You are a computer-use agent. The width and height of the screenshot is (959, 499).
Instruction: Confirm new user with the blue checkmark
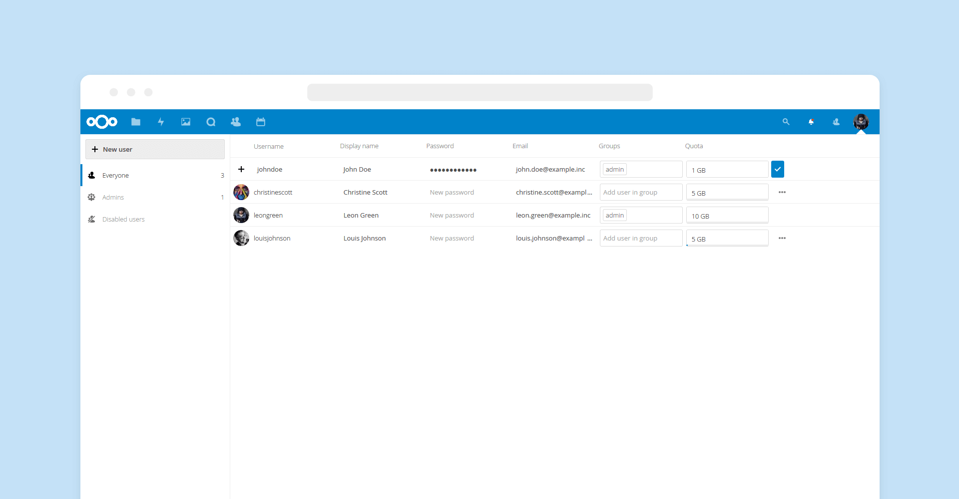click(x=777, y=169)
